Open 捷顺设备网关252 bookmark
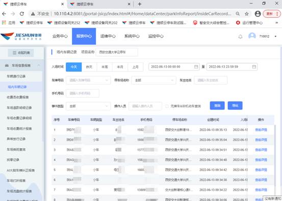 tap(64, 22)
